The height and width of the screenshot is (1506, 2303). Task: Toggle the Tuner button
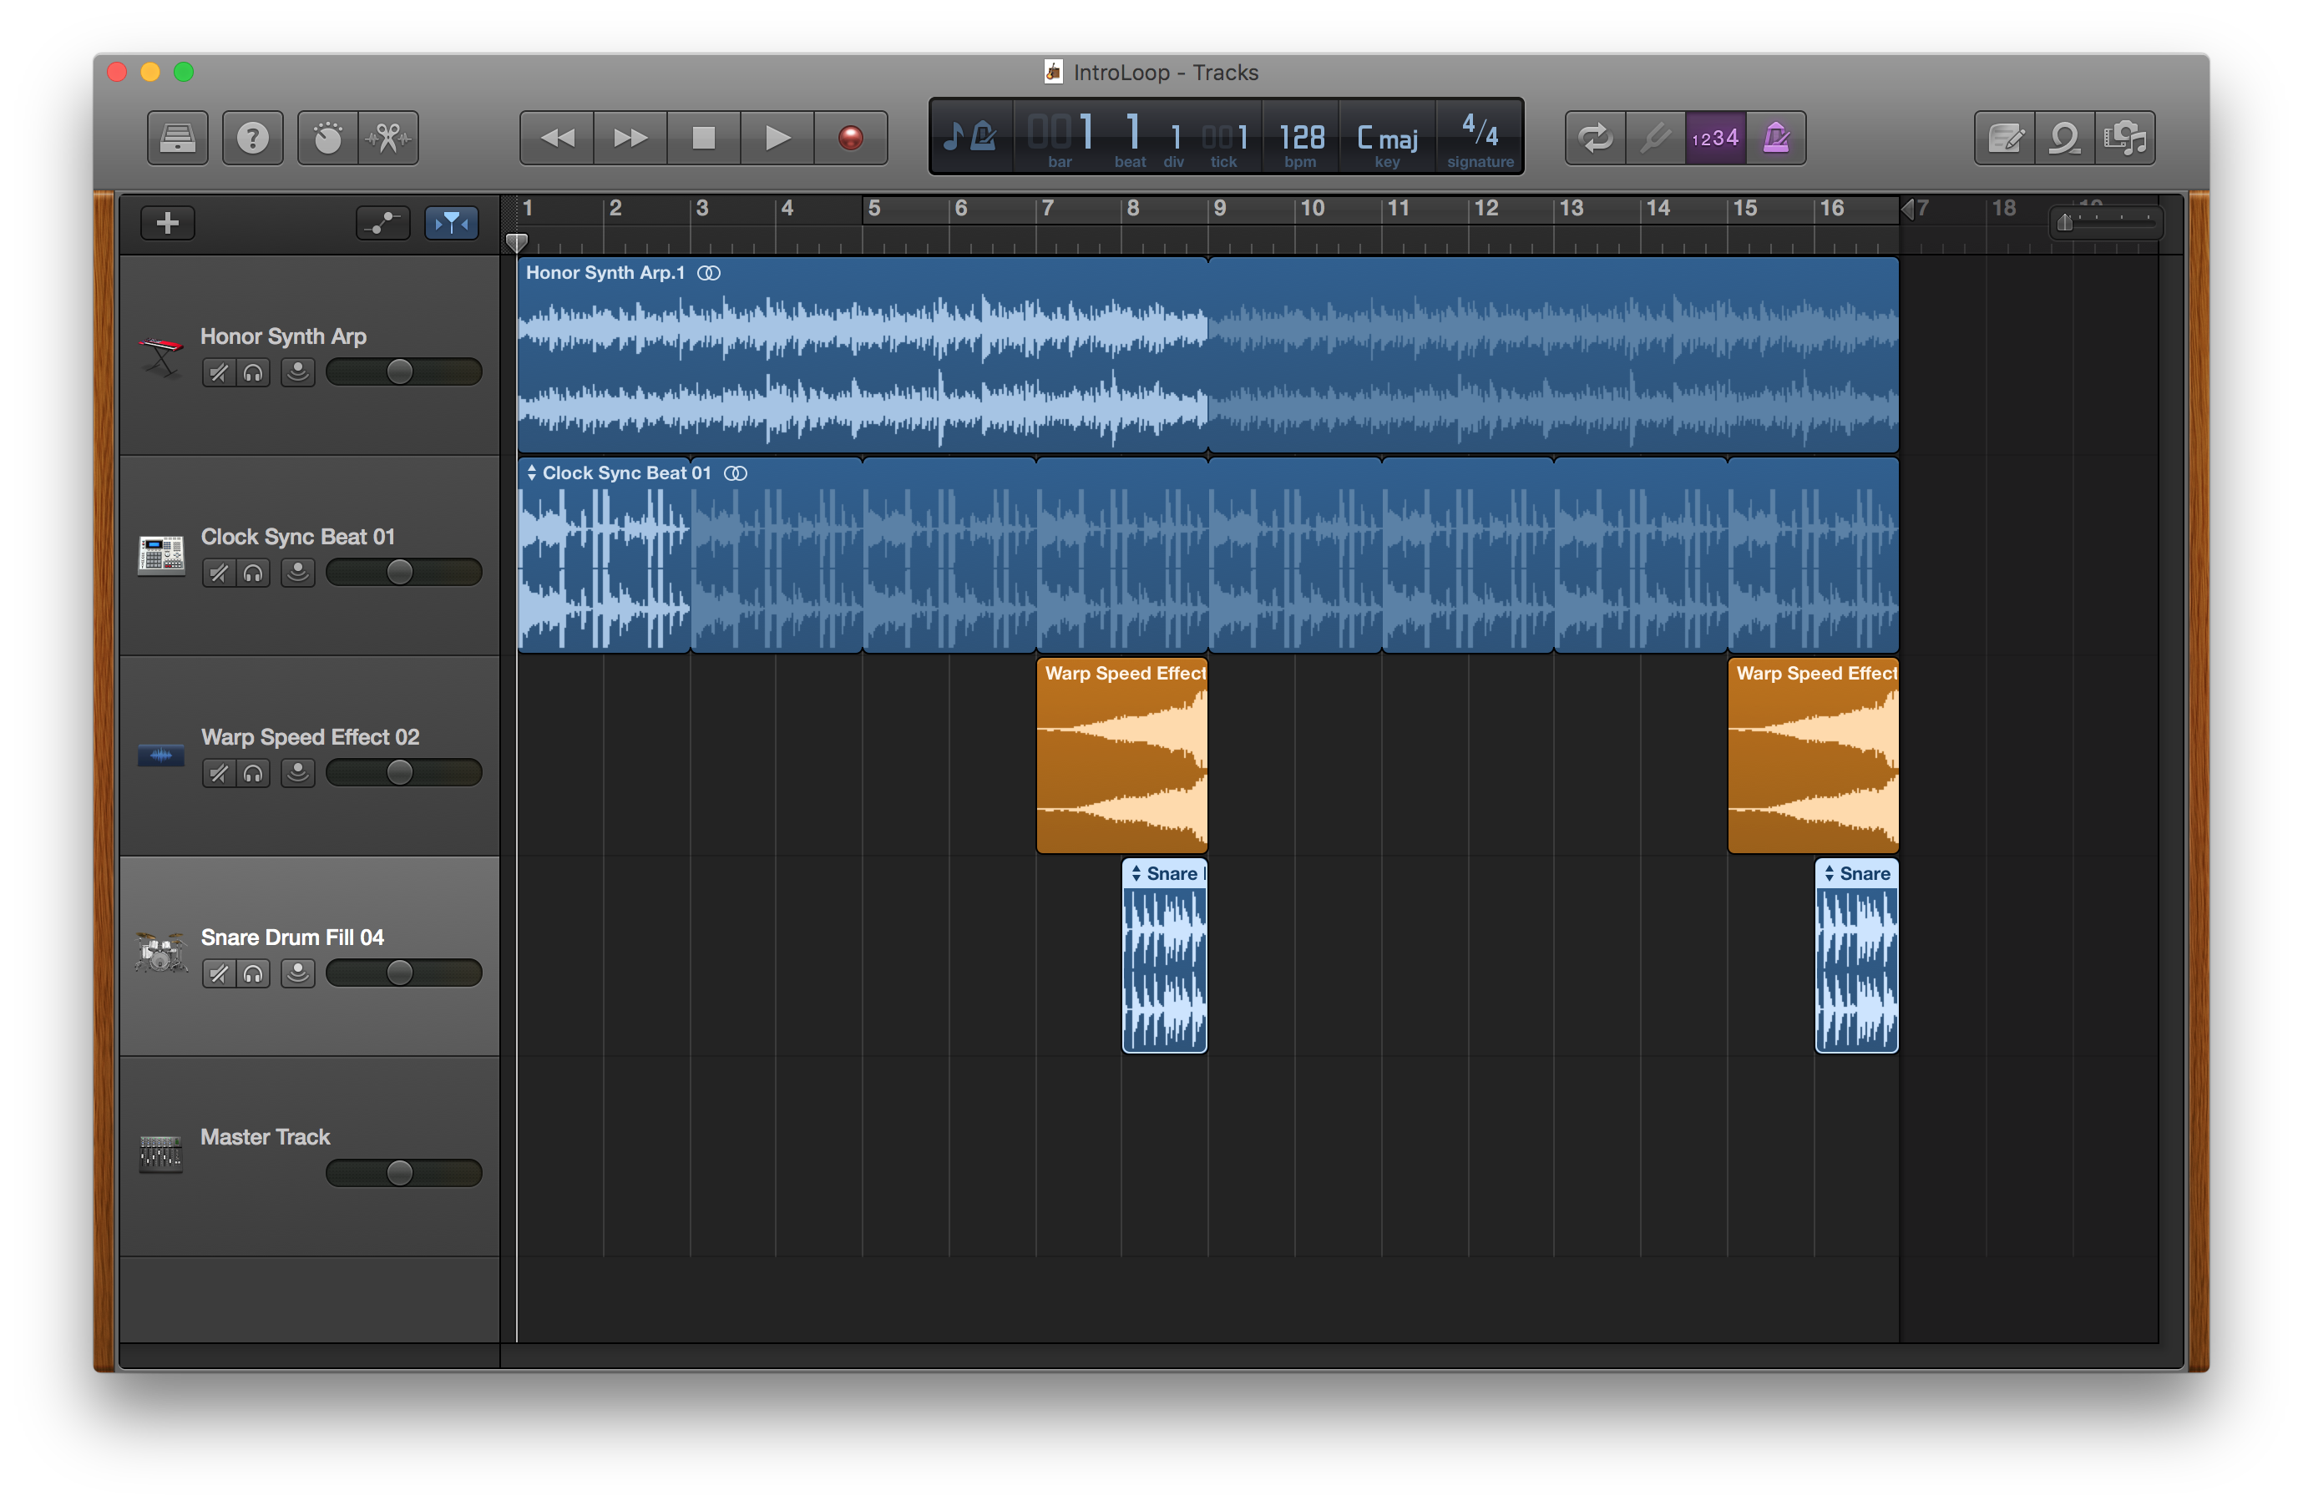click(x=1656, y=139)
